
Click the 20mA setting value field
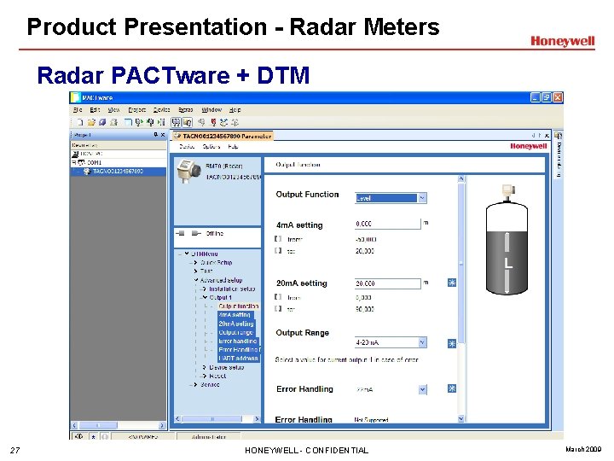click(x=387, y=283)
